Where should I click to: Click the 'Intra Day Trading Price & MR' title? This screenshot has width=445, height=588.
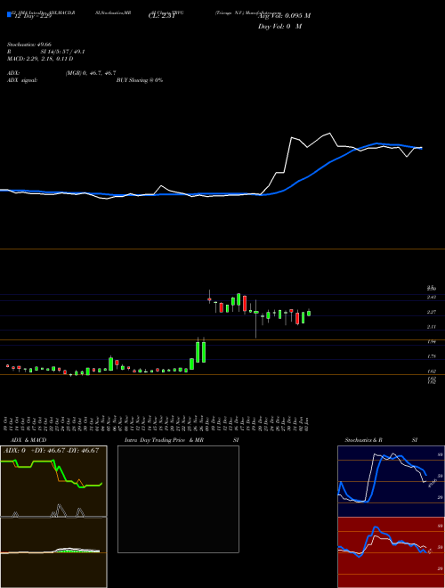(164, 440)
